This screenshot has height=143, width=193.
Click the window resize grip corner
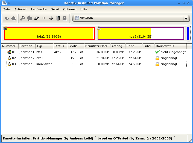(x=190, y=140)
